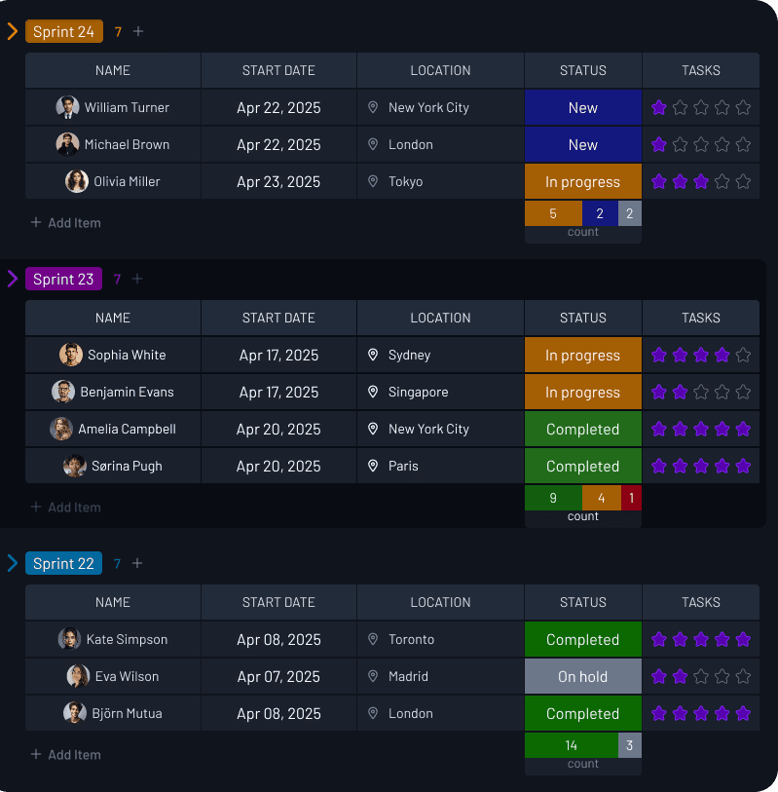The image size is (778, 792).
Task: Select the Sprint 24 group label
Action: click(64, 31)
